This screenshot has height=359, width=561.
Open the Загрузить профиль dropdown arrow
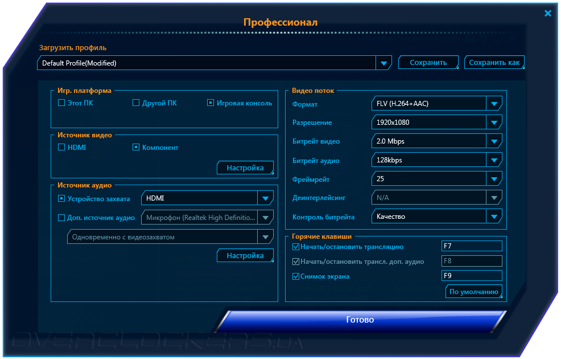point(383,63)
